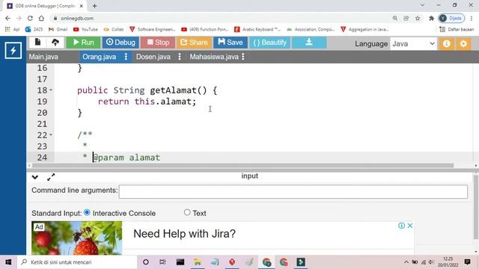The height and width of the screenshot is (269, 479).
Task: Open Orang.java tab options menu
Action: click(x=126, y=57)
